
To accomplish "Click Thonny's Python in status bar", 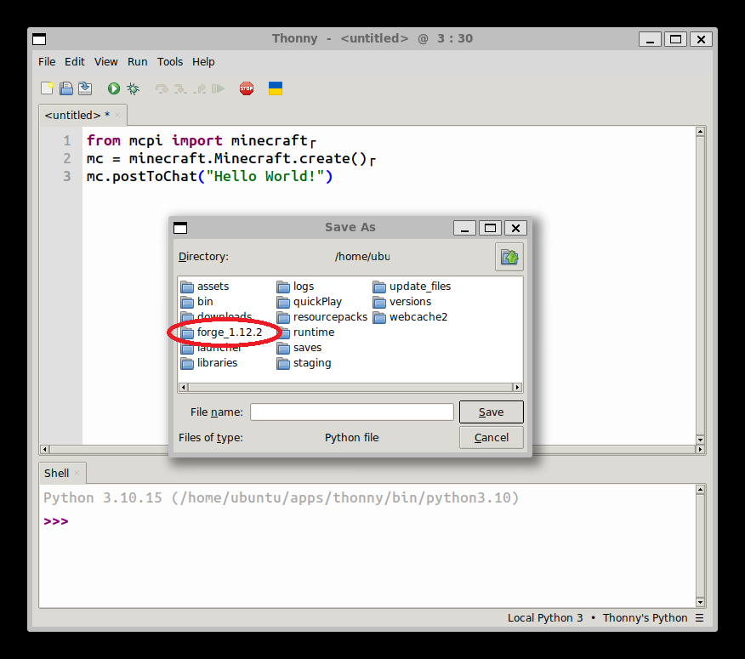I will click(x=645, y=617).
